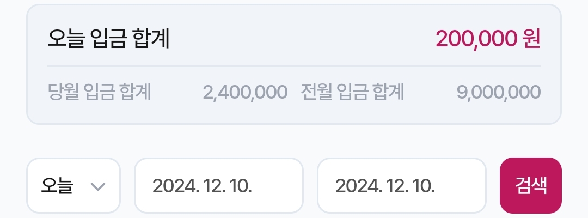Click the 원 currency unit in today's total

531,39
